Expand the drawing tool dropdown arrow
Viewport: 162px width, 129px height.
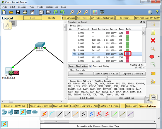tap(159, 57)
